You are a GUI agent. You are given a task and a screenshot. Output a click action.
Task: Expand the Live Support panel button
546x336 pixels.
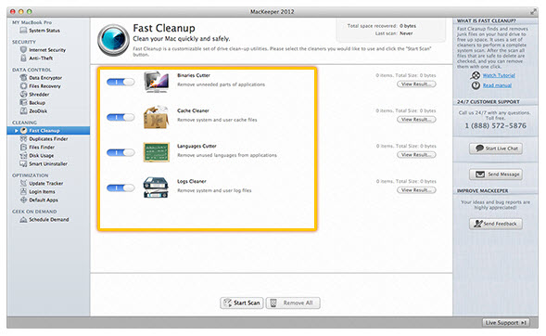(506, 323)
